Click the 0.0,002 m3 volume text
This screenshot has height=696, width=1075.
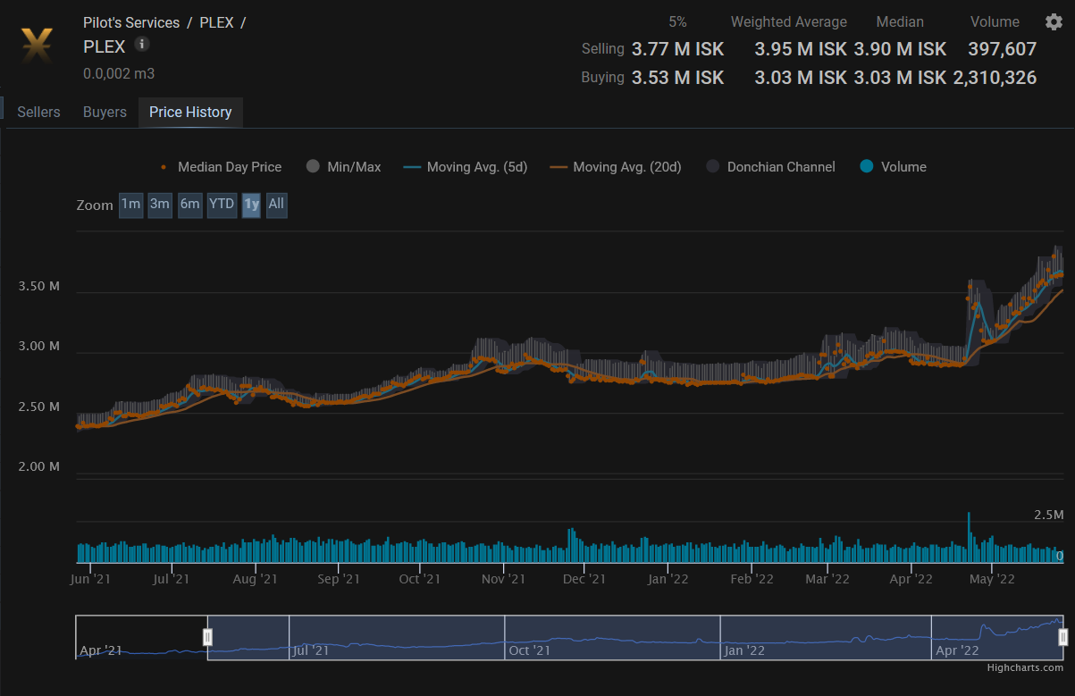pyautogui.click(x=119, y=74)
